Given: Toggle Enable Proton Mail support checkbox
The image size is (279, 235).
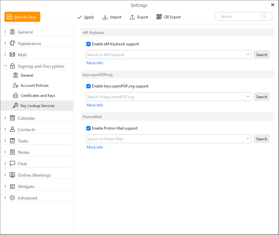Looking at the screenshot, I should (88, 128).
